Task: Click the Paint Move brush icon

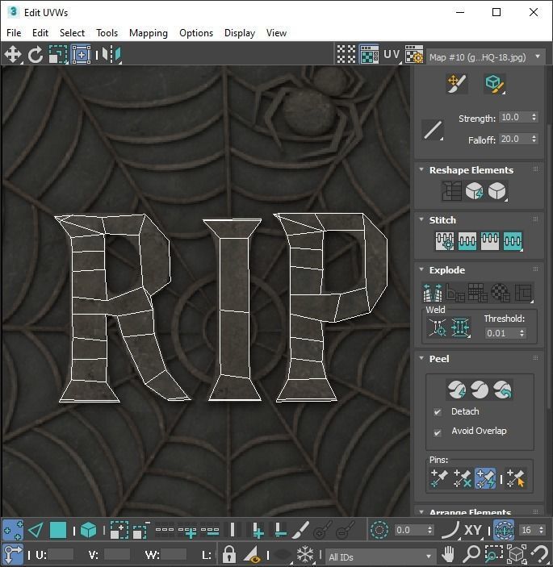Action: coord(457,84)
